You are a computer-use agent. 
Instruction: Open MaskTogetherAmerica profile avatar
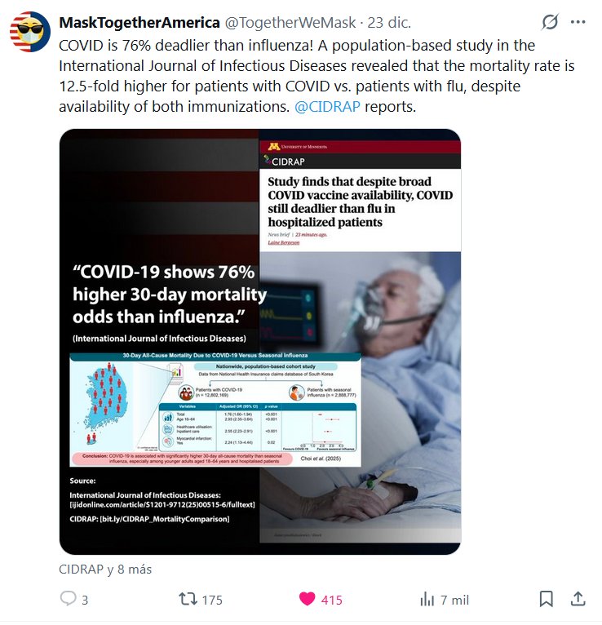point(30,32)
